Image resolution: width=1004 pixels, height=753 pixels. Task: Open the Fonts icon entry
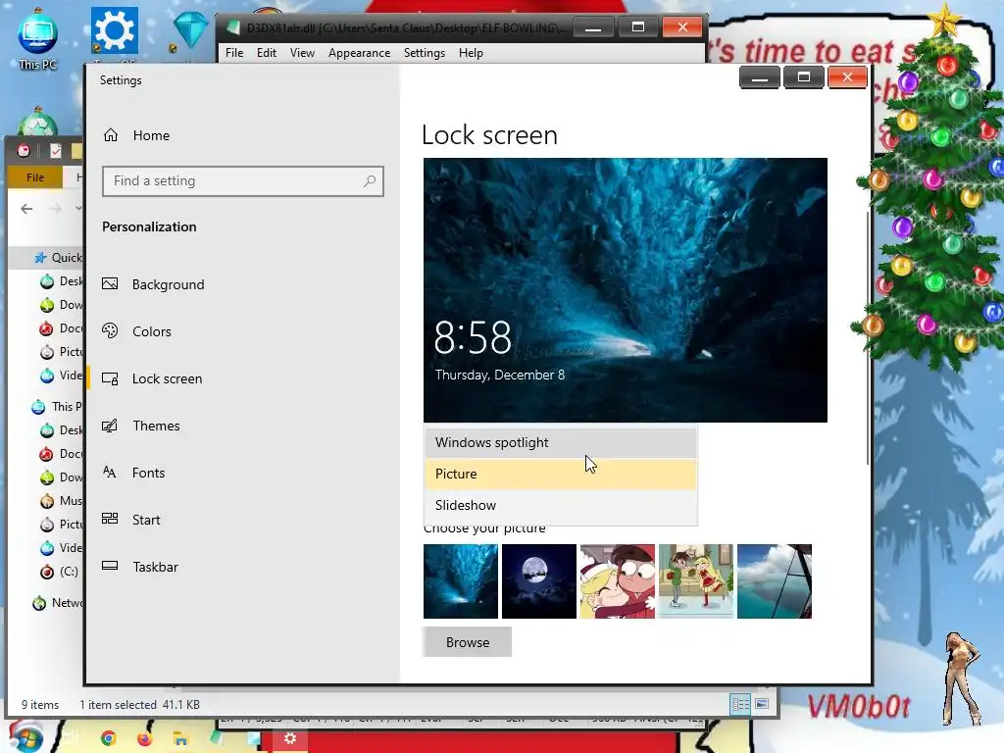click(x=110, y=473)
